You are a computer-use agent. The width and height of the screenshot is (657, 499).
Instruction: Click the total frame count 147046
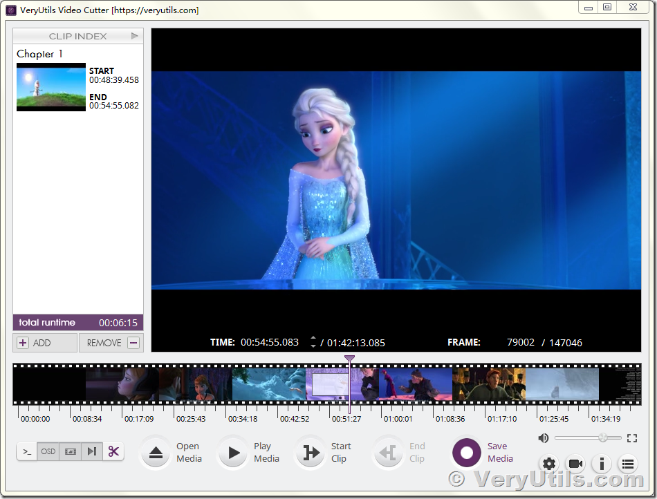[x=566, y=343]
